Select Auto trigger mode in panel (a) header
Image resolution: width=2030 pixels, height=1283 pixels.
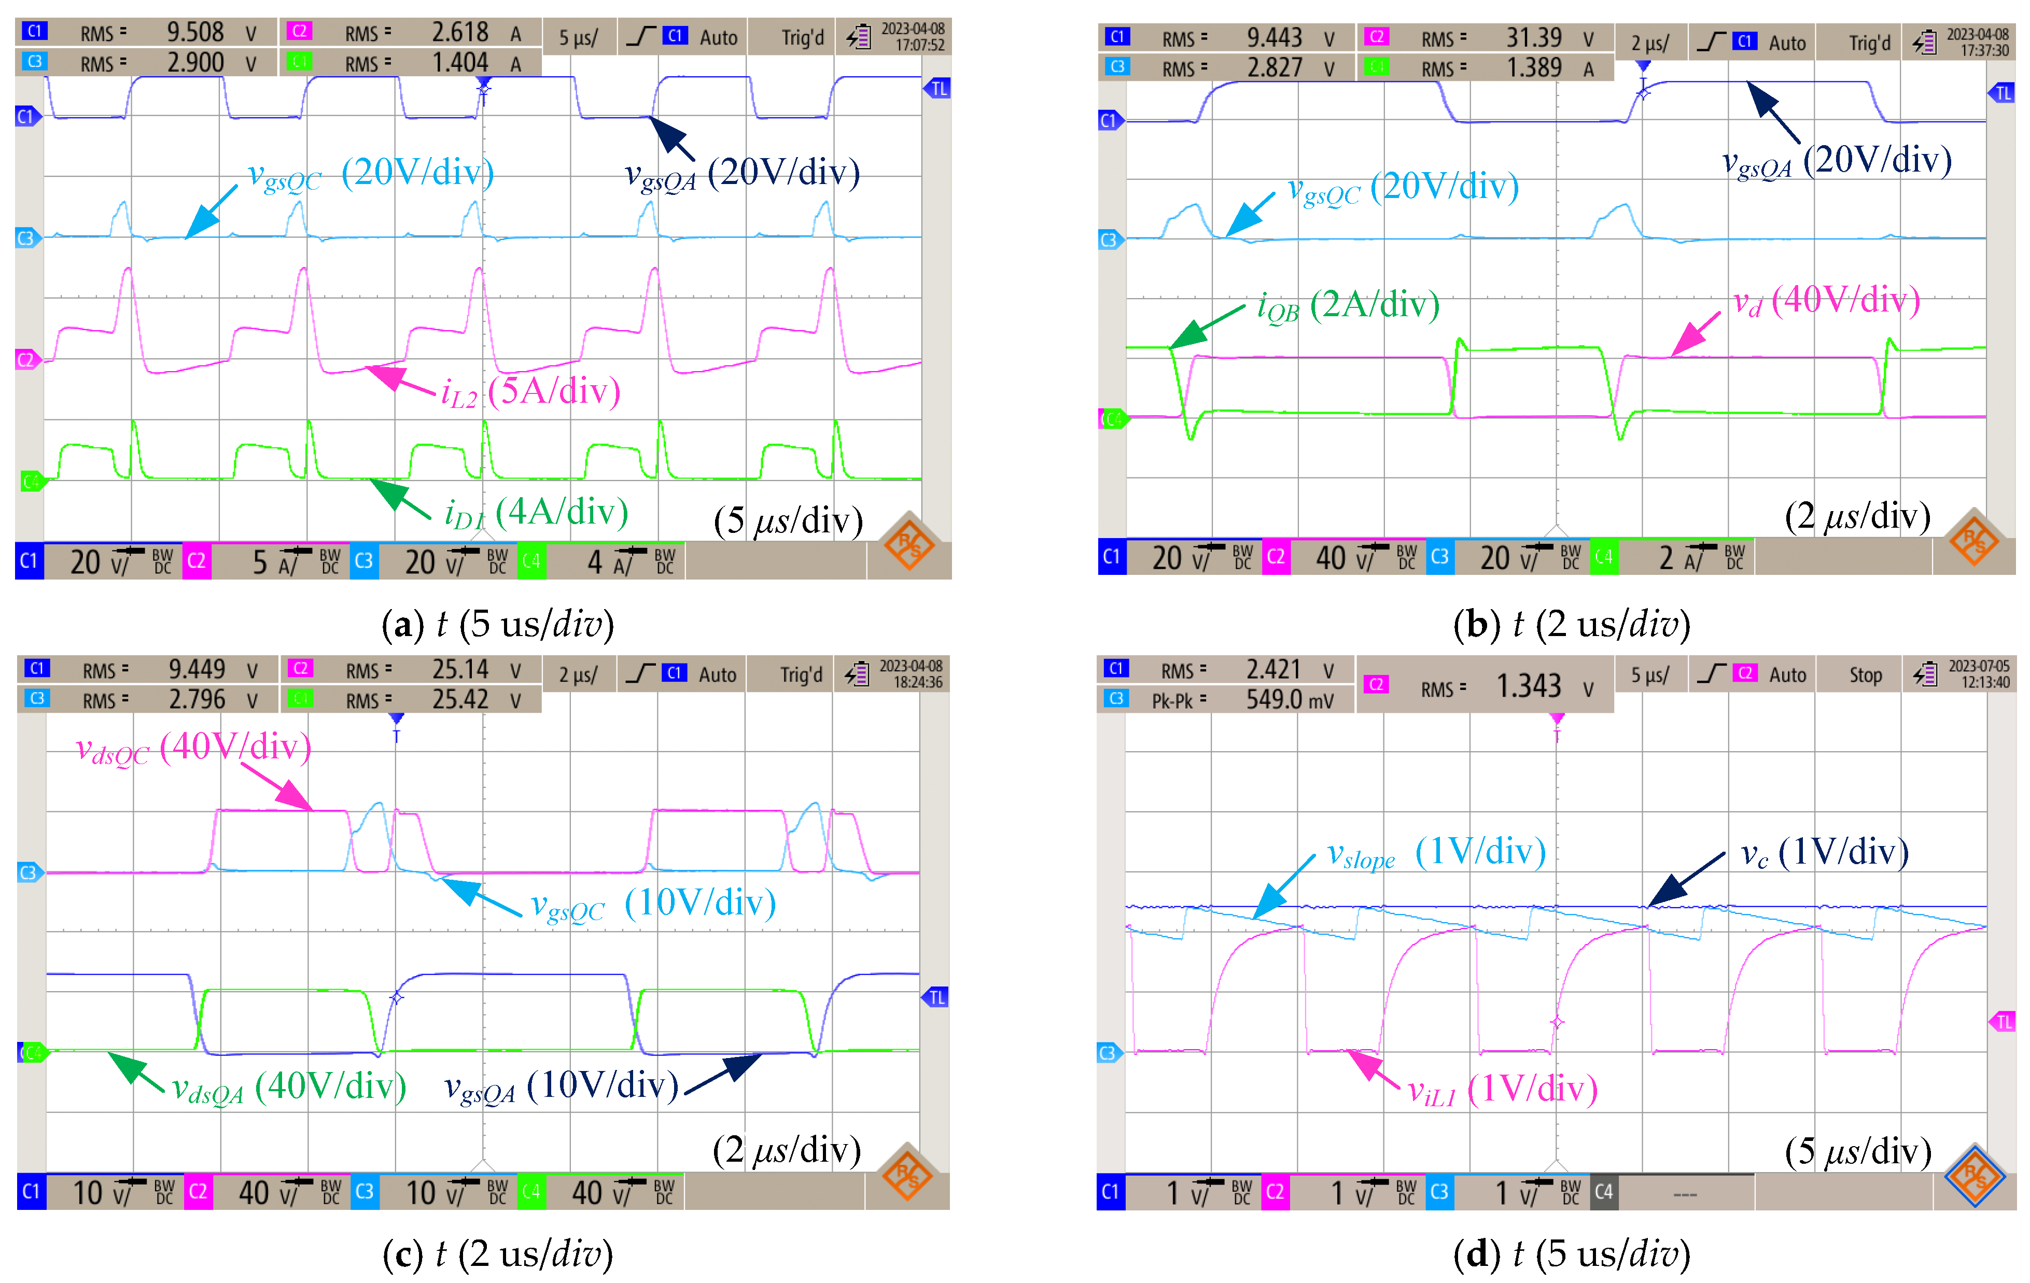(718, 38)
